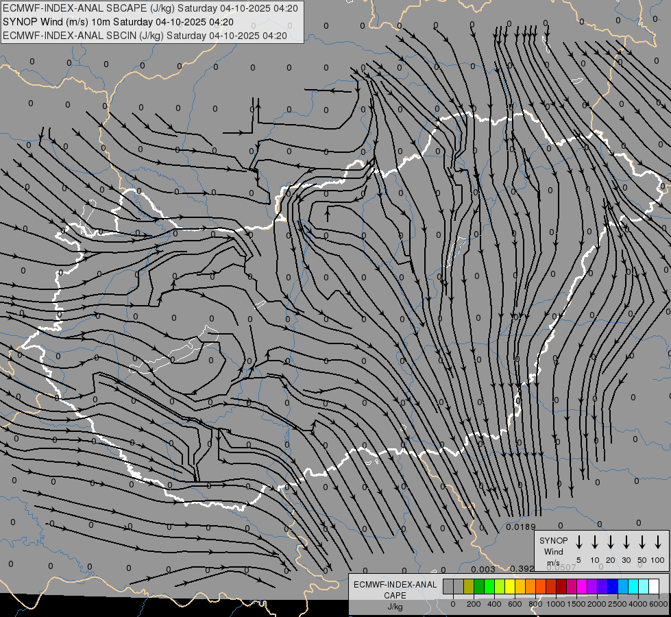Click the 800 tick label in legend

pyautogui.click(x=535, y=604)
